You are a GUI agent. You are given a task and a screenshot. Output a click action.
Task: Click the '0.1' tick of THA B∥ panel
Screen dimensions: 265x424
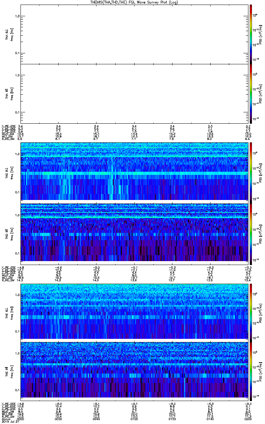pos(17,112)
